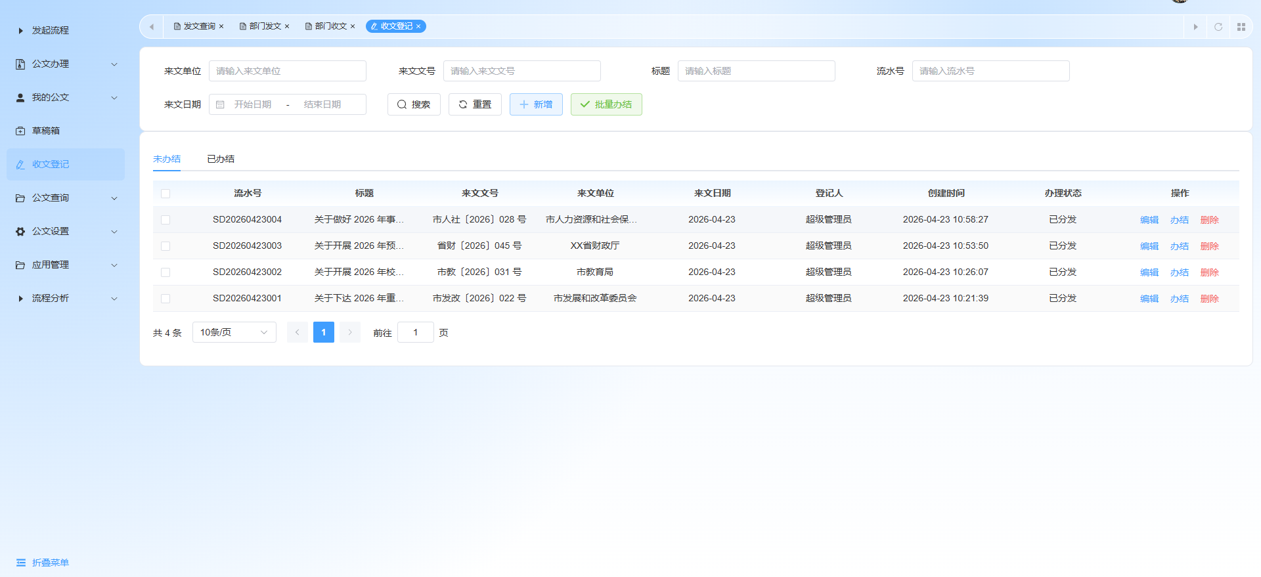The width and height of the screenshot is (1261, 577).
Task: Click the 批量办结 batch finish button
Action: click(x=606, y=104)
